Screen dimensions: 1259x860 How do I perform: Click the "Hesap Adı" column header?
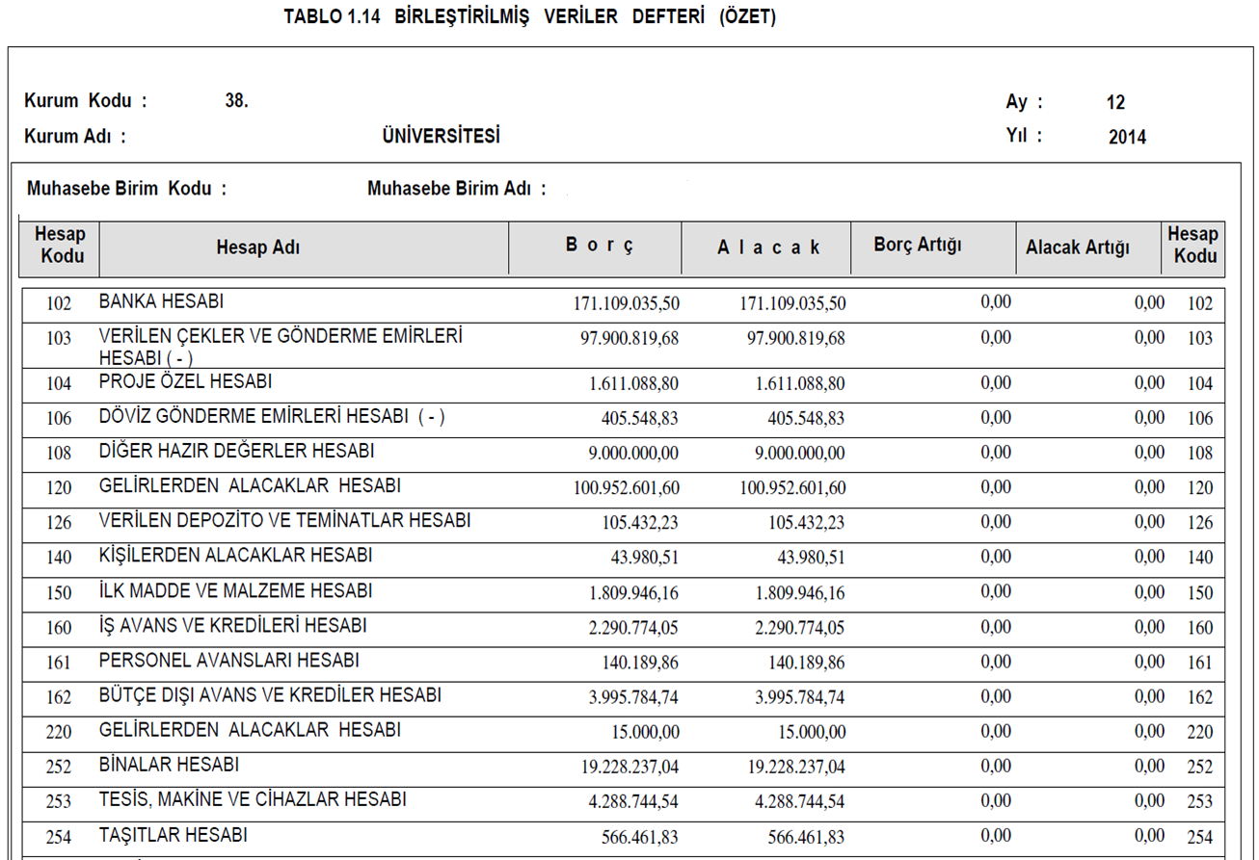pos(257,248)
